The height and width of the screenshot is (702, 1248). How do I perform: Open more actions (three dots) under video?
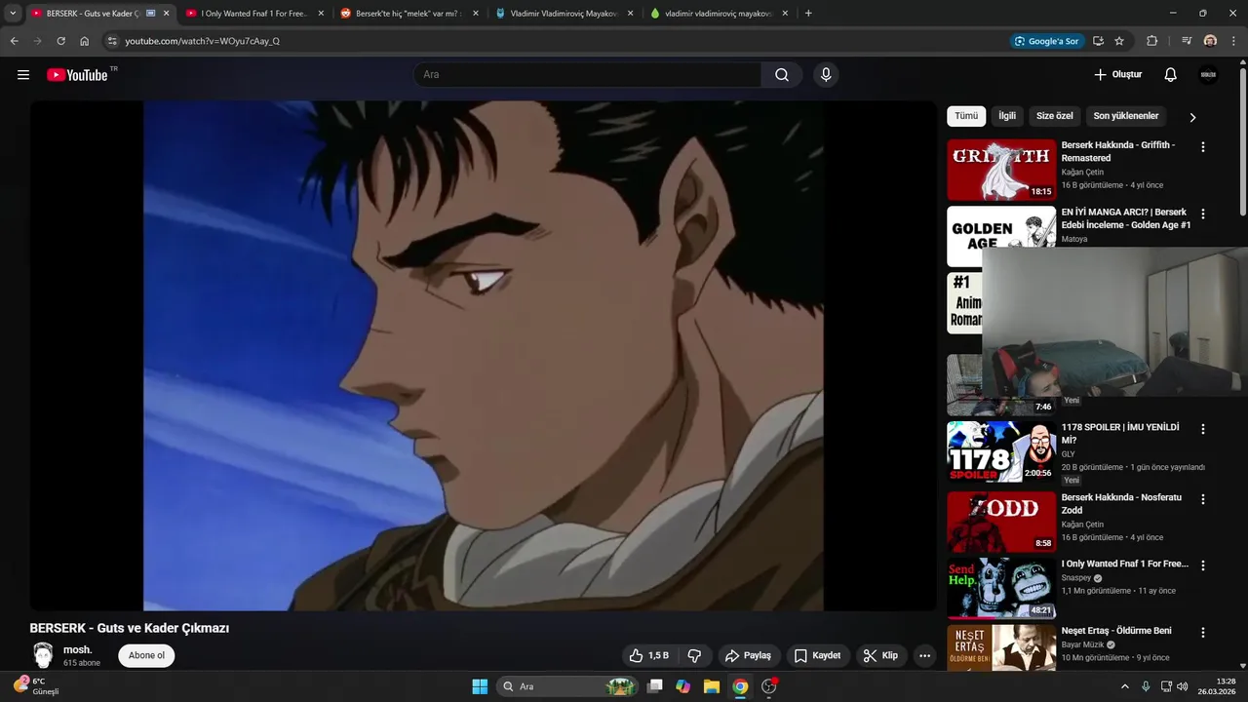coord(924,656)
